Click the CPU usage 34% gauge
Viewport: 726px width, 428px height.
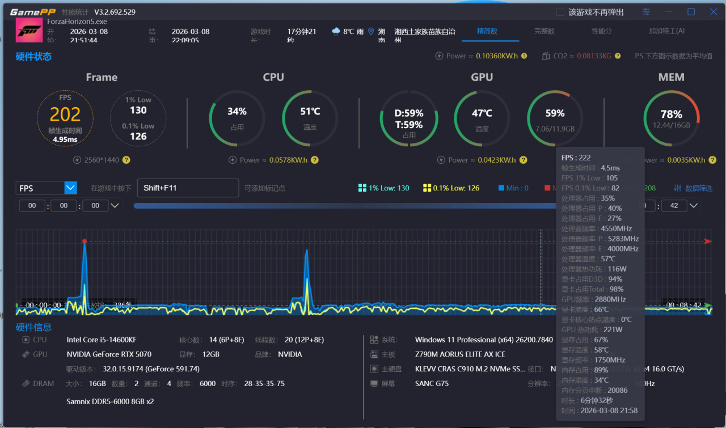tap(237, 118)
